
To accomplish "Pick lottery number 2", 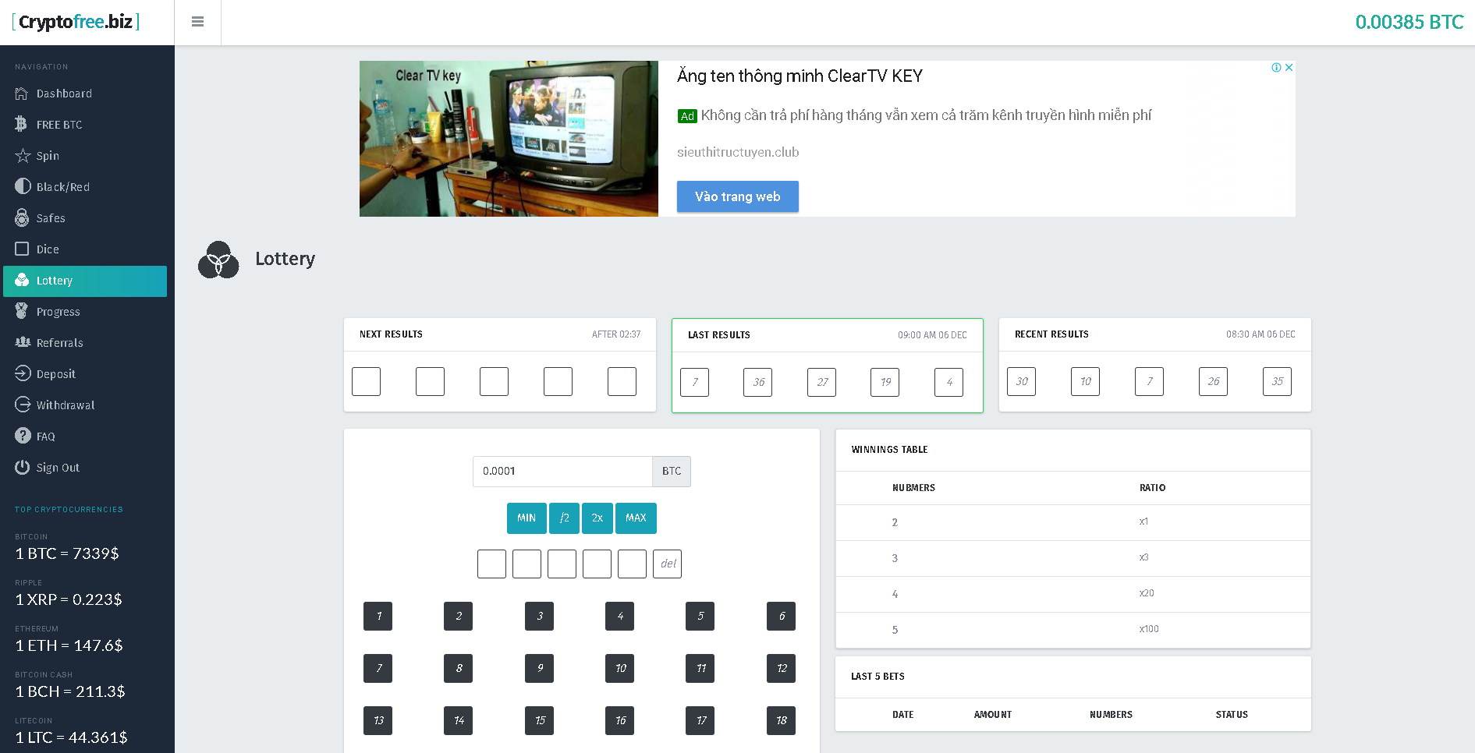I will point(459,616).
